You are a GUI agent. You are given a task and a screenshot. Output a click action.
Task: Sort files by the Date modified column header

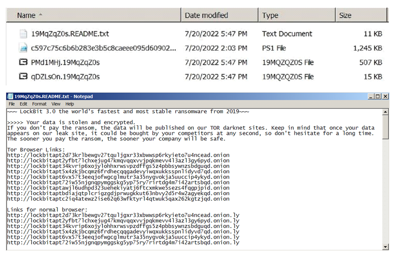click(x=206, y=15)
